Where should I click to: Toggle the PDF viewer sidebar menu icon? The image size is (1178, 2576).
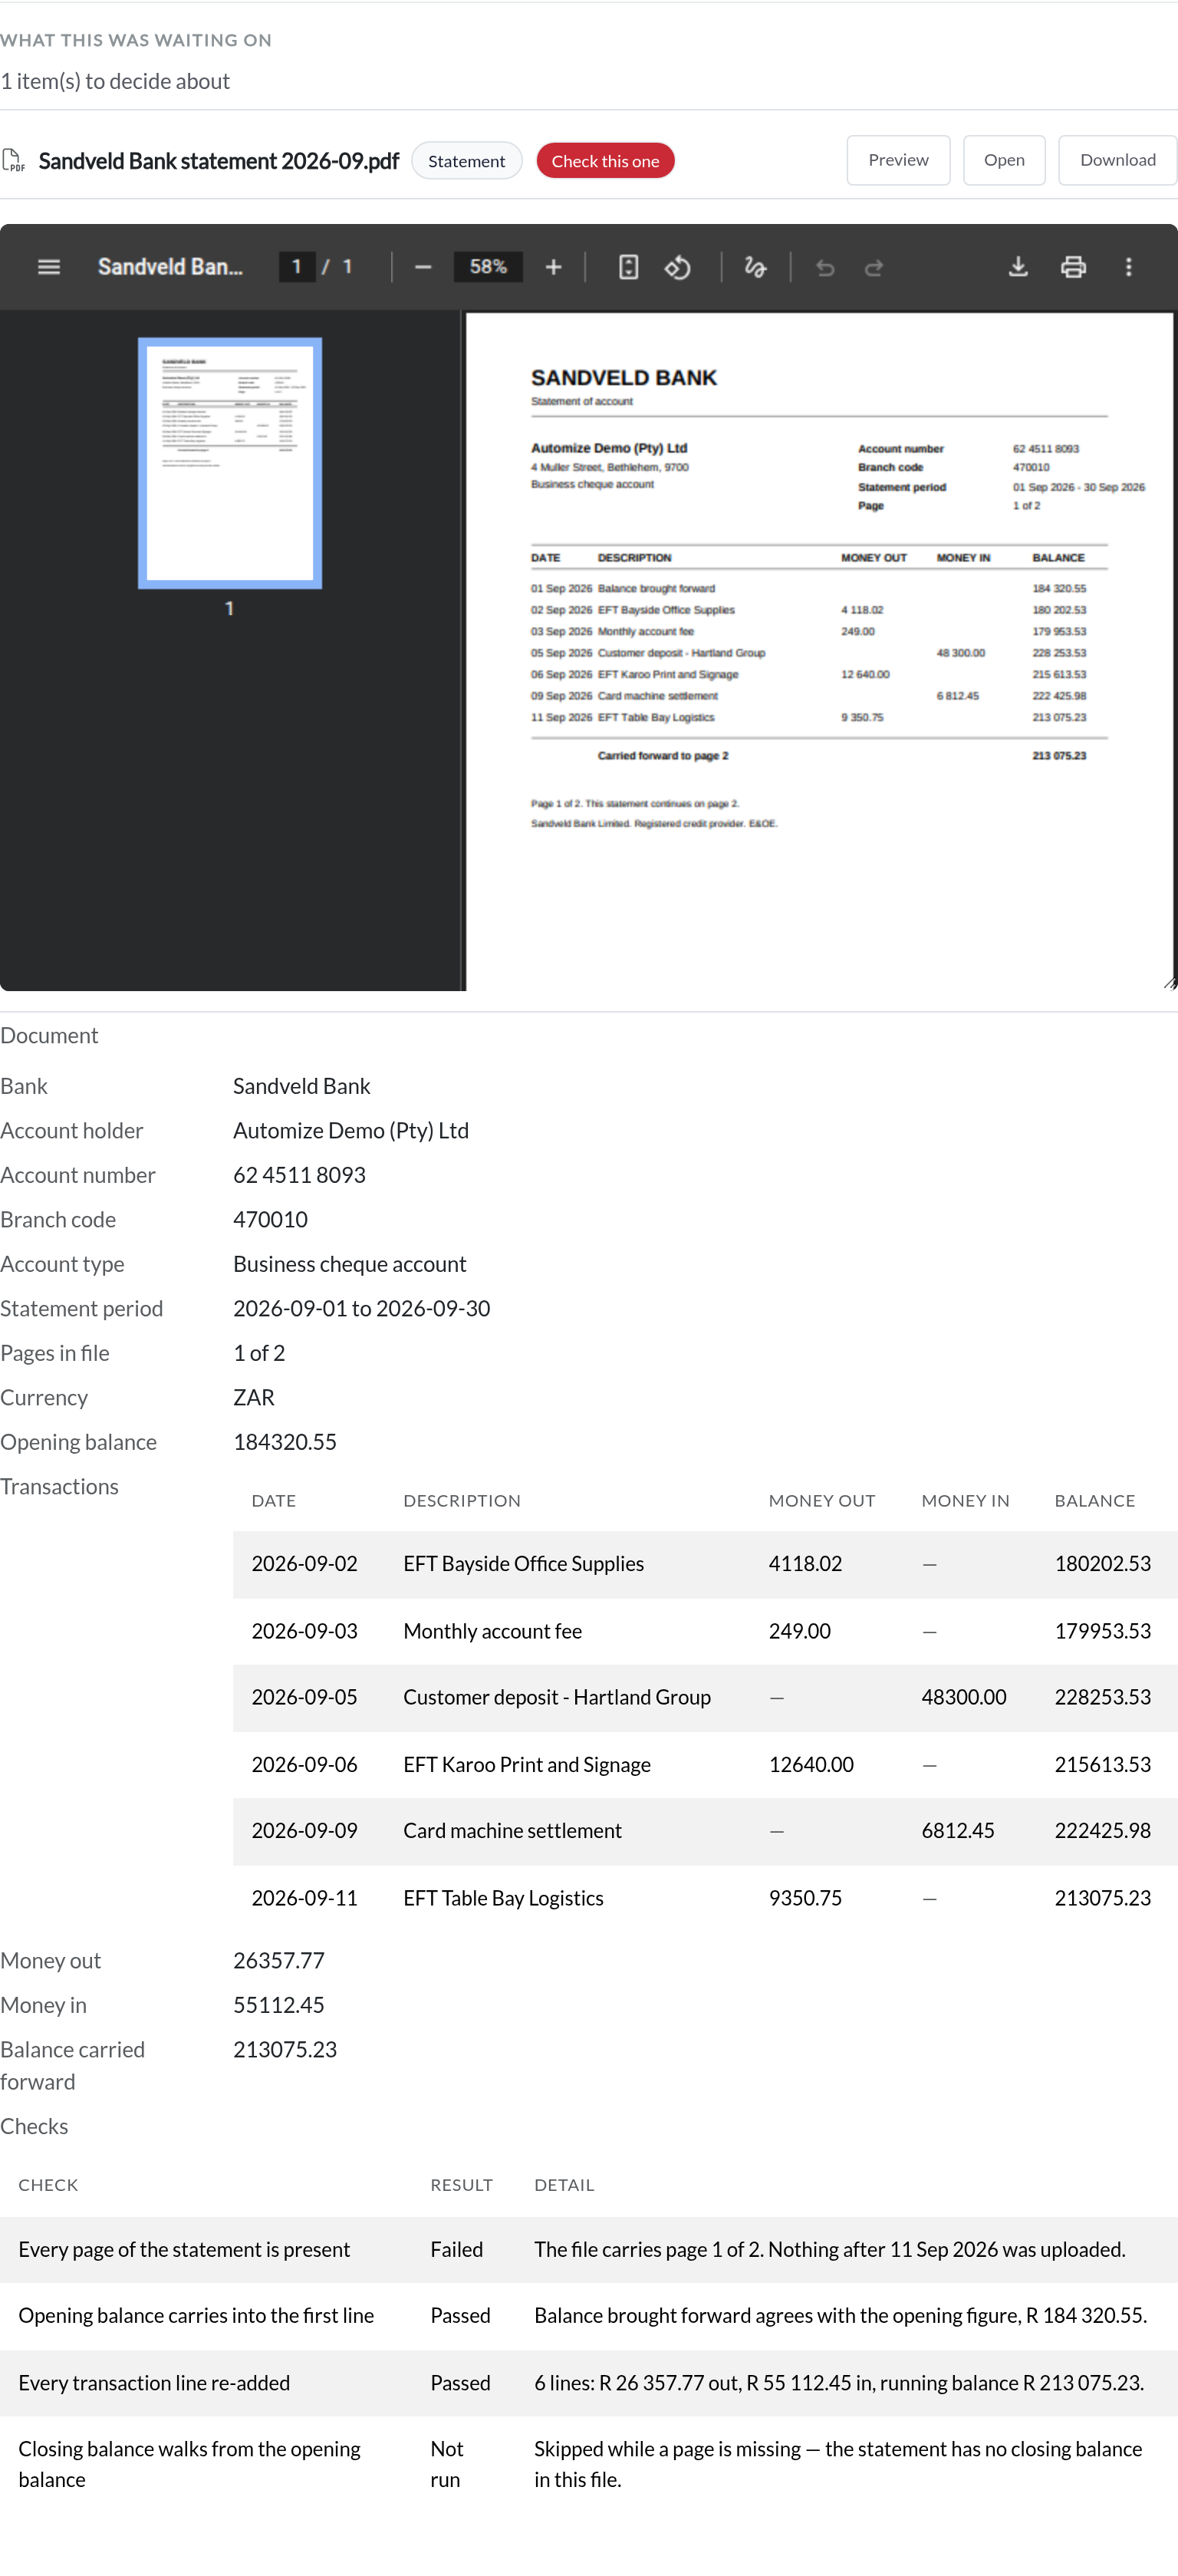point(49,267)
